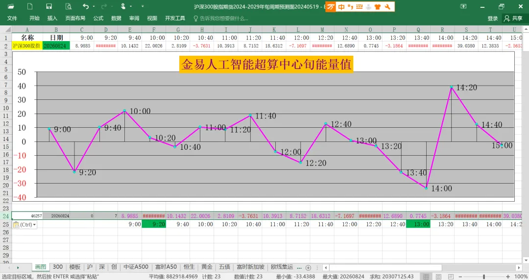Click horizontal scrollbar right arrow
The width and height of the screenshot is (529, 280).
click(519, 268)
